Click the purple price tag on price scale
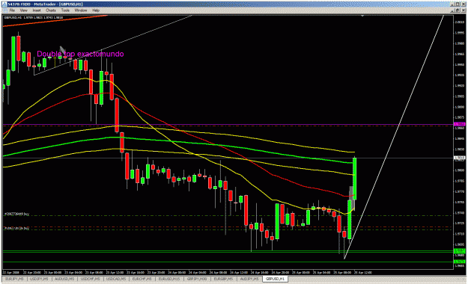The width and height of the screenshot is (468, 284). pyautogui.click(x=459, y=124)
